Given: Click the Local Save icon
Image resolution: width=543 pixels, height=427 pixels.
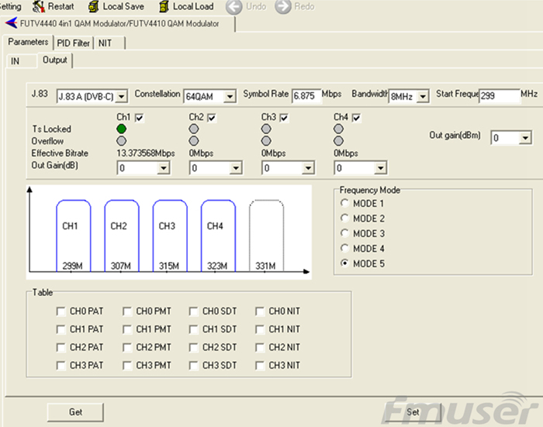Looking at the screenshot, I should pyautogui.click(x=93, y=6).
